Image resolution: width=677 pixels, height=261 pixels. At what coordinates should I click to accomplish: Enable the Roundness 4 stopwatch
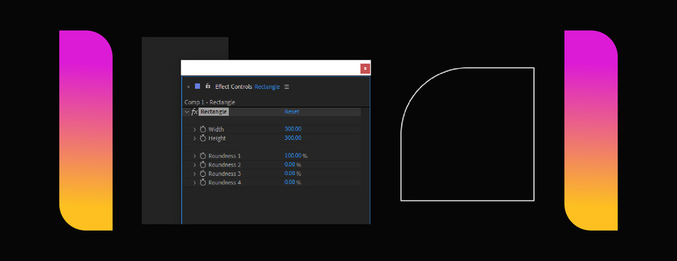coord(203,183)
